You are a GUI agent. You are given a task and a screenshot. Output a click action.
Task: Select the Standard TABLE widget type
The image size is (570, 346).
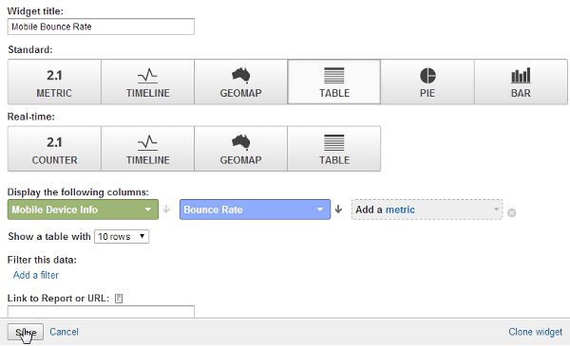[334, 82]
